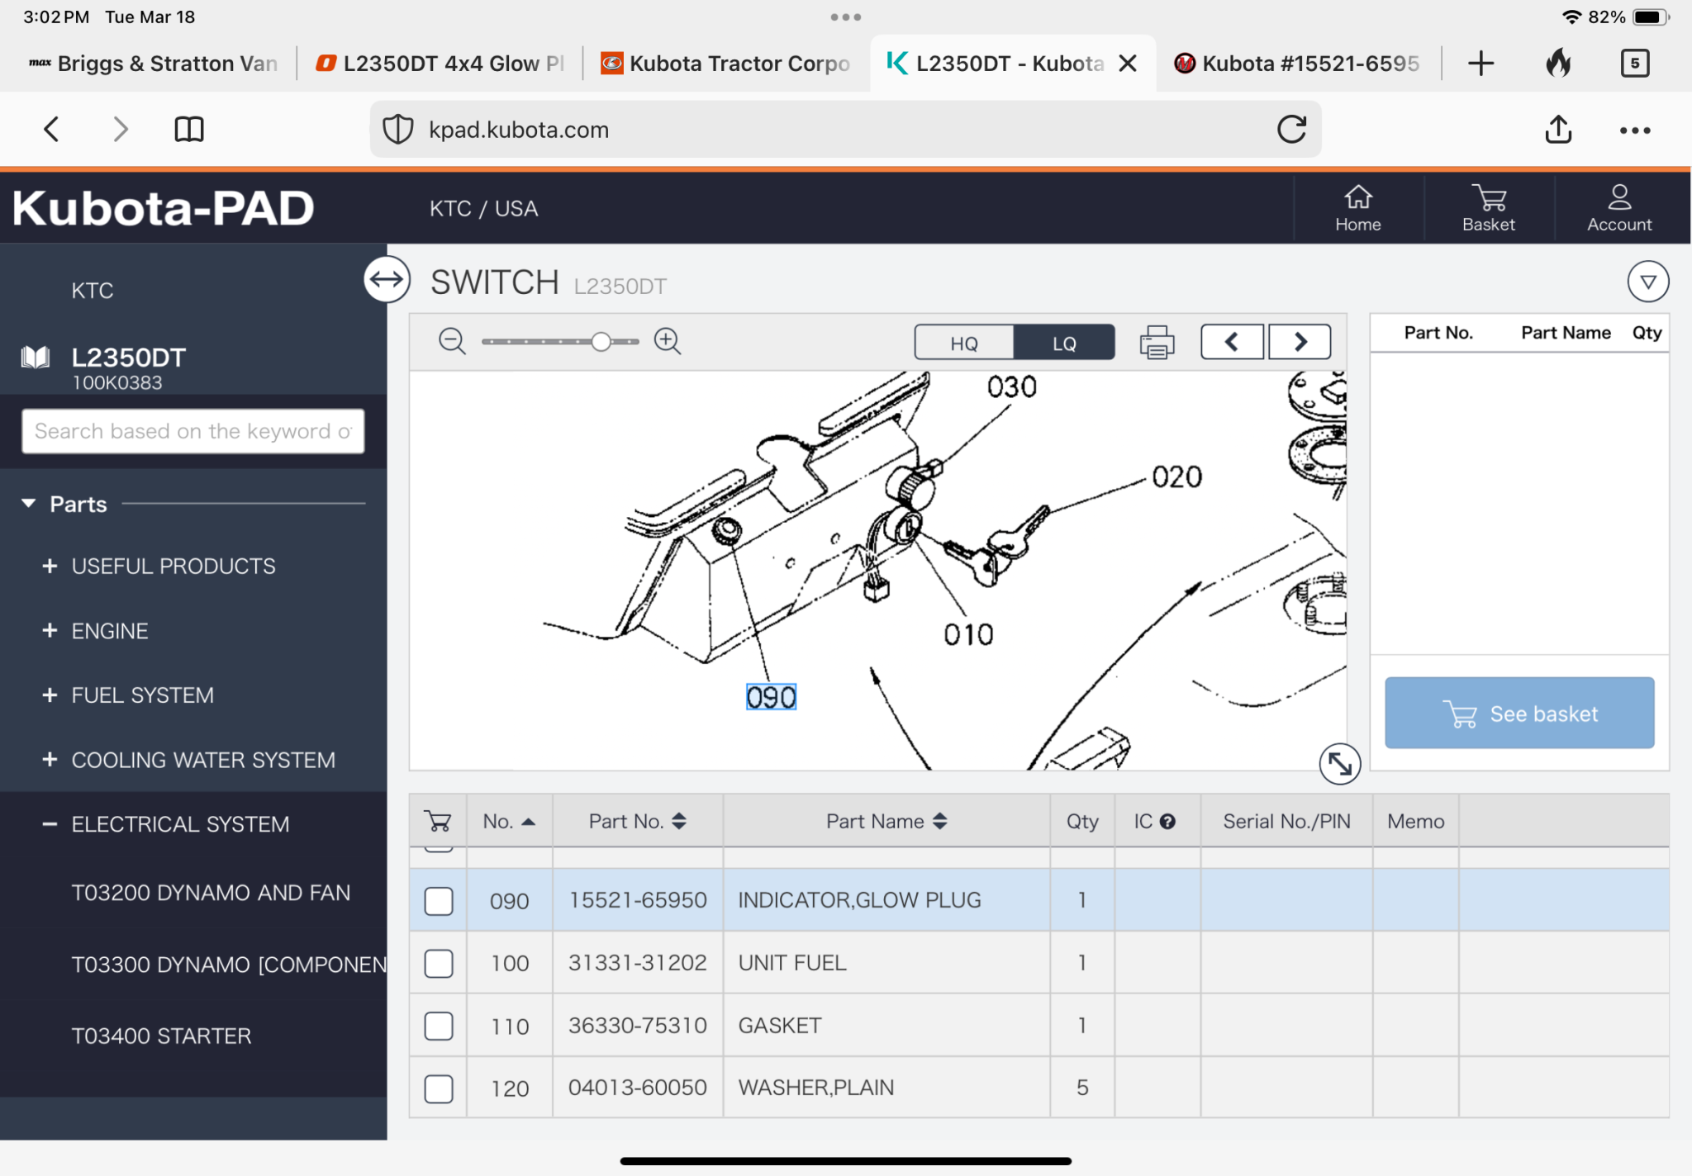The width and height of the screenshot is (1692, 1176).
Task: Select callout 020 on diagram
Action: (x=1176, y=477)
